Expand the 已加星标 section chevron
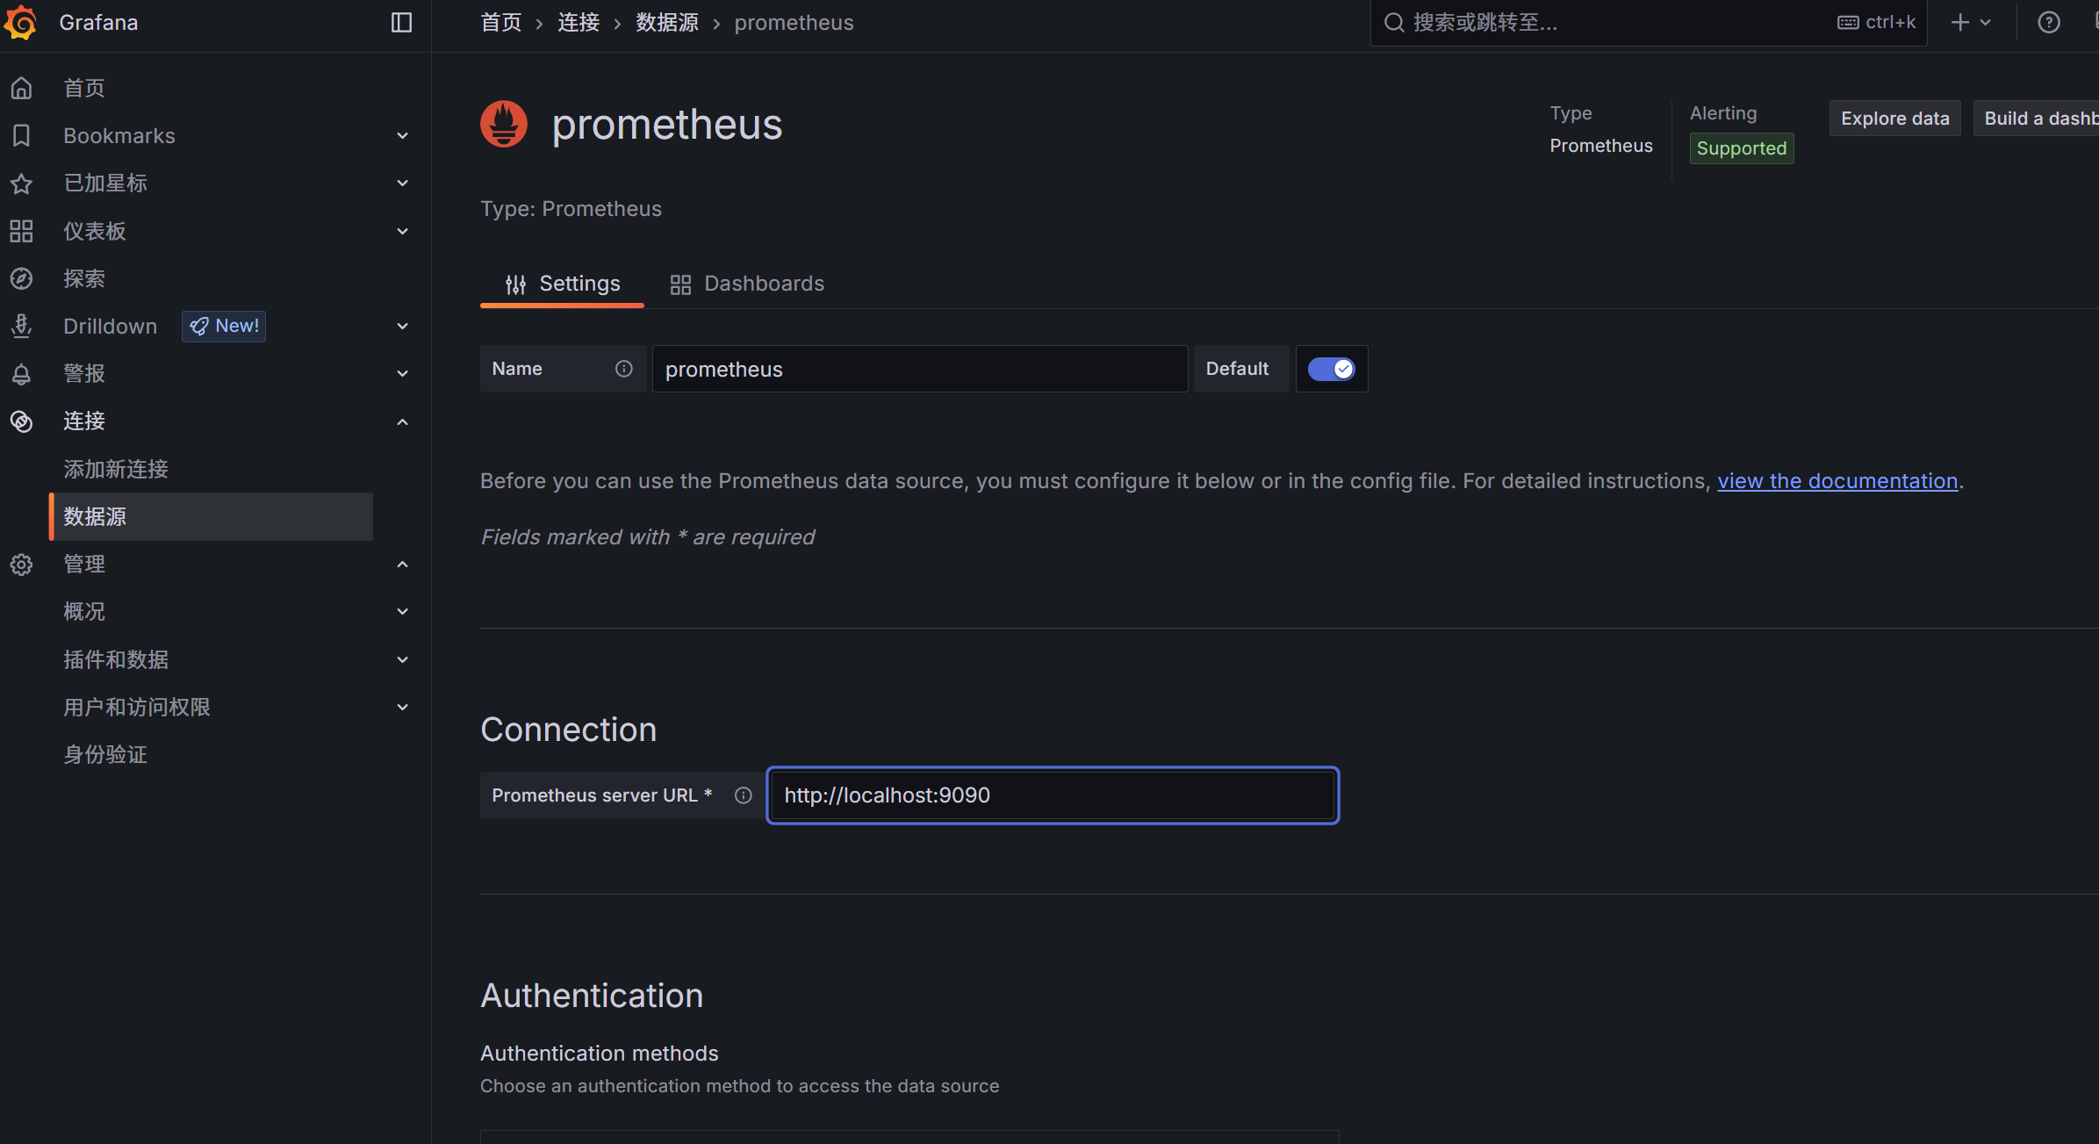The image size is (2099, 1144). click(x=403, y=183)
